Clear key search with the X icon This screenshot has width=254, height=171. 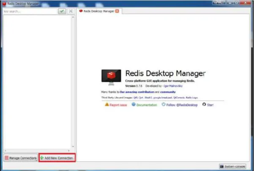(71, 11)
